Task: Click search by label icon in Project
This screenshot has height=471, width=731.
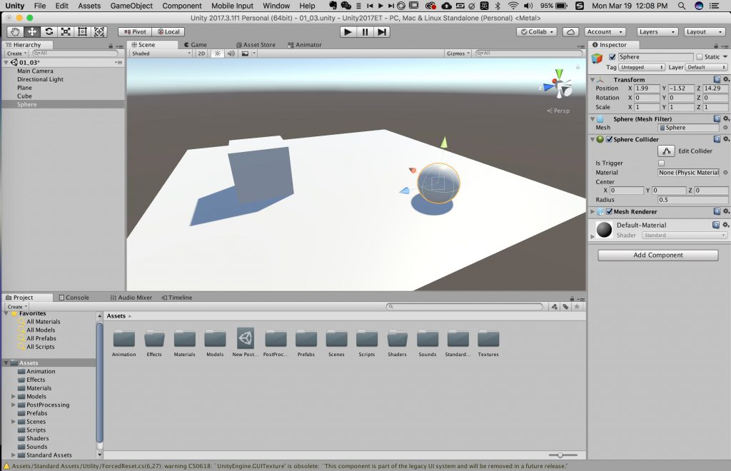Action: tap(565, 307)
